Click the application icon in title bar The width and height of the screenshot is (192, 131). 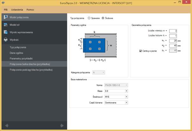(x=3, y=3)
